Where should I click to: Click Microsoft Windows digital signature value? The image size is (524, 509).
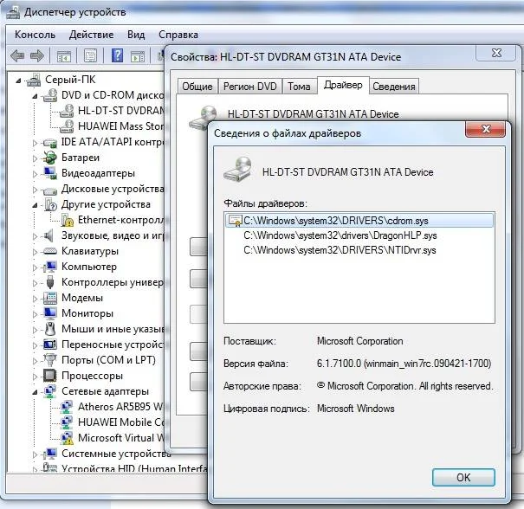[x=356, y=409]
